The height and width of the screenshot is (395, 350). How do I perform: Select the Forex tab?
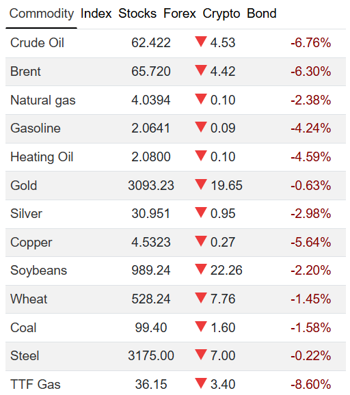pyautogui.click(x=180, y=14)
